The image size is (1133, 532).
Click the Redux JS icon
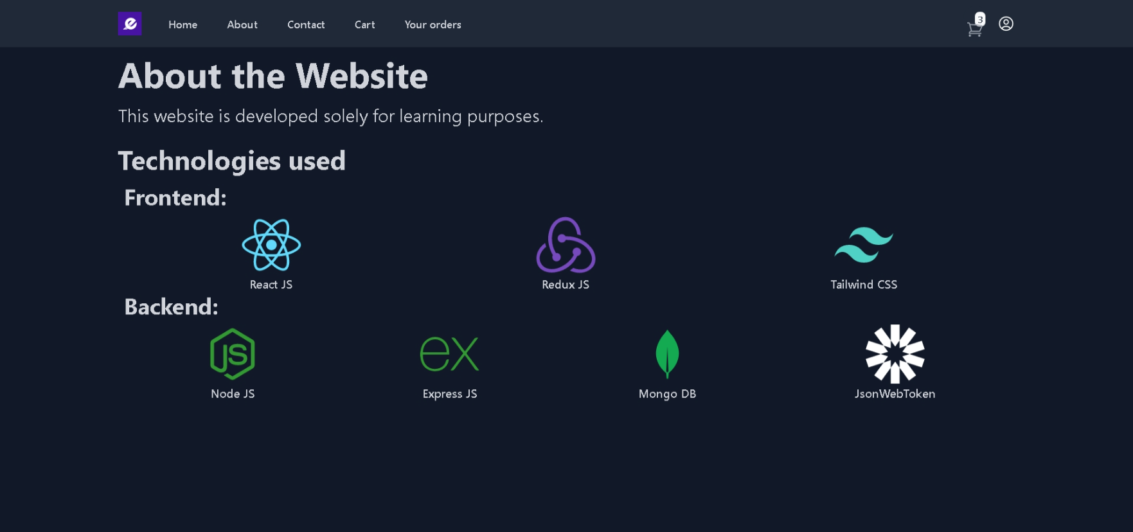click(566, 245)
